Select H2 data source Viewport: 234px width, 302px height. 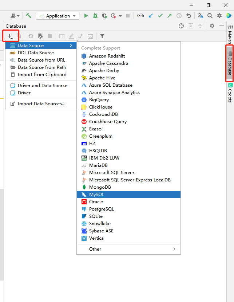[128, 144]
